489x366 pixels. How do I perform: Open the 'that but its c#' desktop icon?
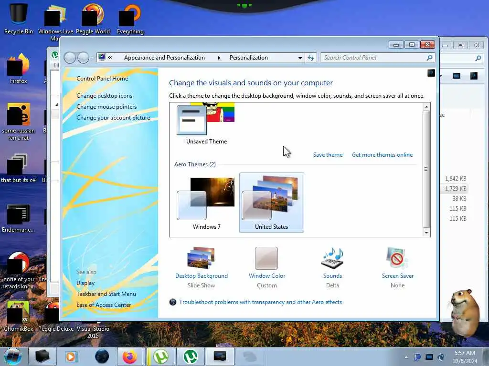(x=19, y=167)
